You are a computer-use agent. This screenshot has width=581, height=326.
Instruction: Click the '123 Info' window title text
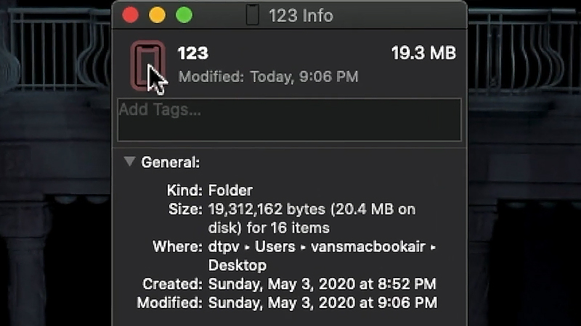tap(300, 15)
